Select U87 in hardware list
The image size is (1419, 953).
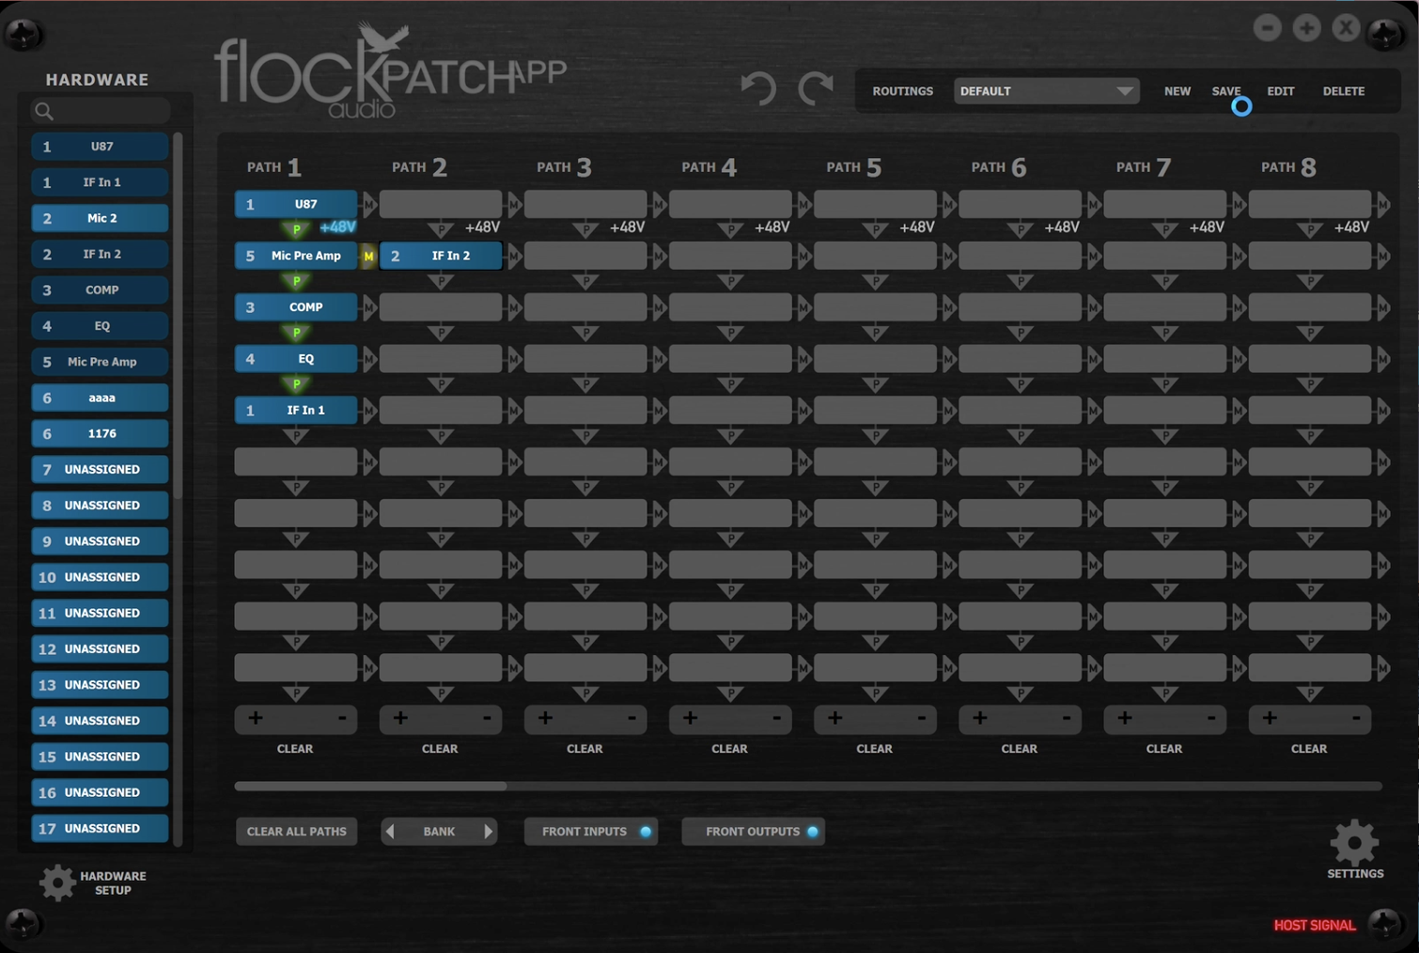pyautogui.click(x=100, y=147)
